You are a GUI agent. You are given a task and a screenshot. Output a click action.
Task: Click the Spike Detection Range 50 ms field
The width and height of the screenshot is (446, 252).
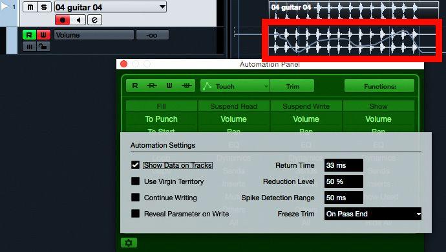point(344,198)
